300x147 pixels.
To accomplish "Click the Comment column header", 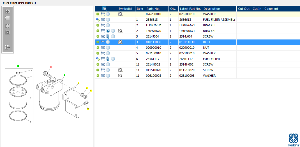I will pyautogui.click(x=281, y=9).
